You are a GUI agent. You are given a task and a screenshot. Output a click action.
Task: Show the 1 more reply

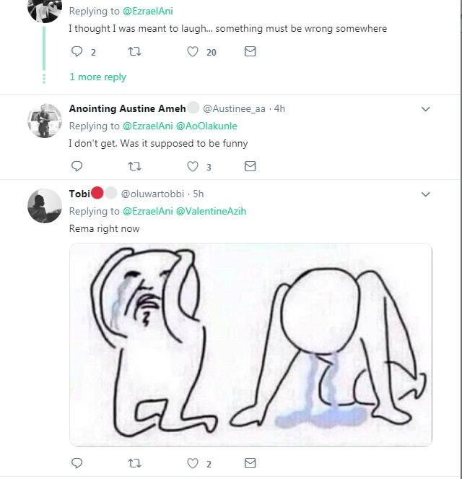[97, 77]
